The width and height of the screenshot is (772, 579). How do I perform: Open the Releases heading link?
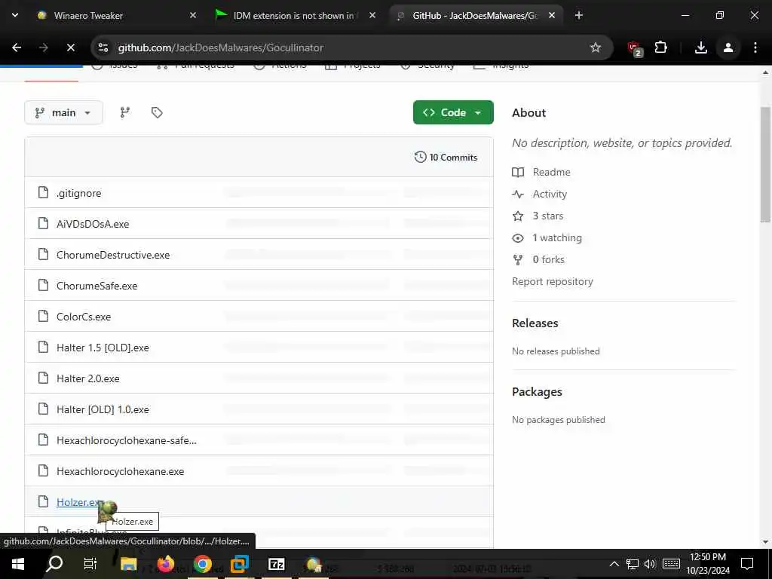(x=535, y=323)
